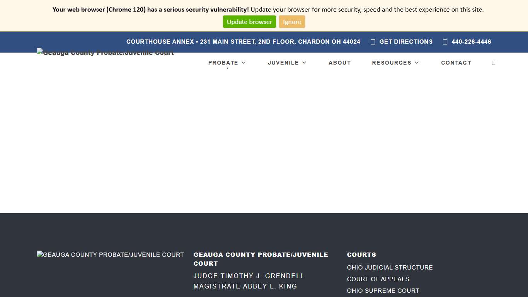Click Judge Timothy J. Grendell's name
The height and width of the screenshot is (297, 528).
pyautogui.click(x=249, y=276)
